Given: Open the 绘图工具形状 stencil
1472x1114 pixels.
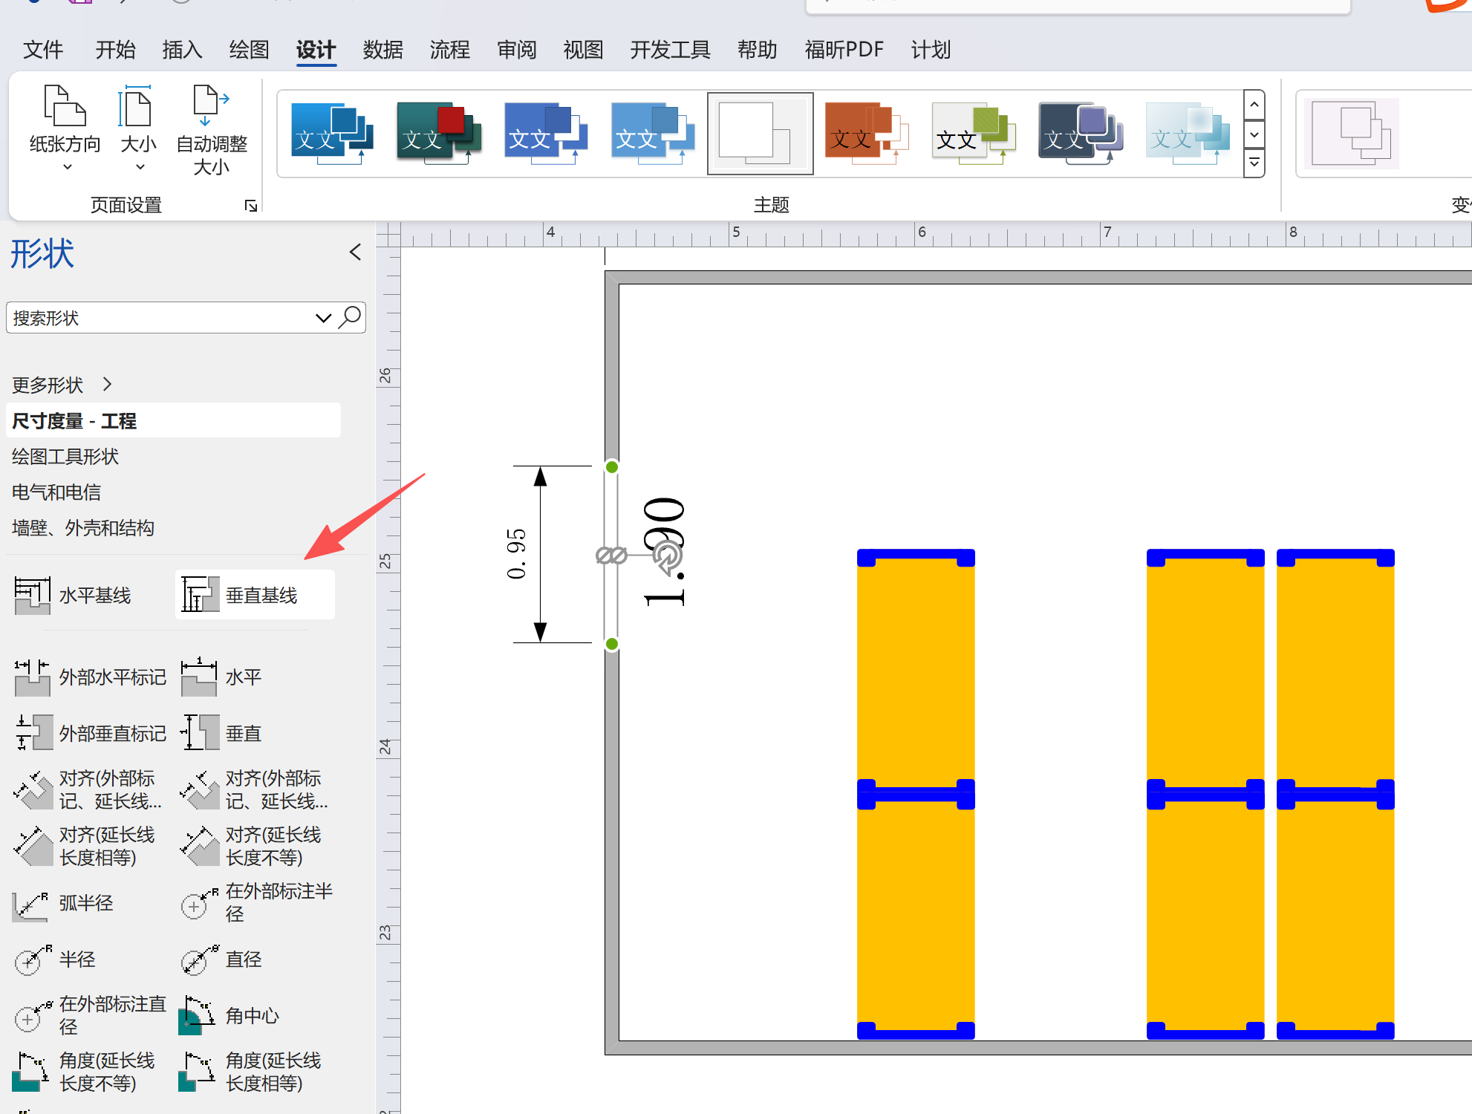Looking at the screenshot, I should click(65, 456).
